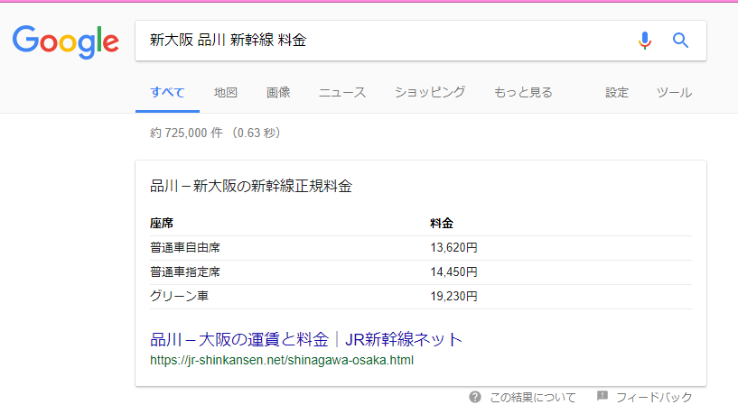Screen dimensions: 738x414
Task: Click the 座席 column header
Action: tap(162, 223)
